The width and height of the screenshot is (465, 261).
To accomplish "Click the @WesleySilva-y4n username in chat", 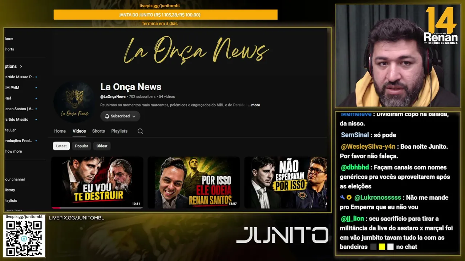I will (368, 147).
